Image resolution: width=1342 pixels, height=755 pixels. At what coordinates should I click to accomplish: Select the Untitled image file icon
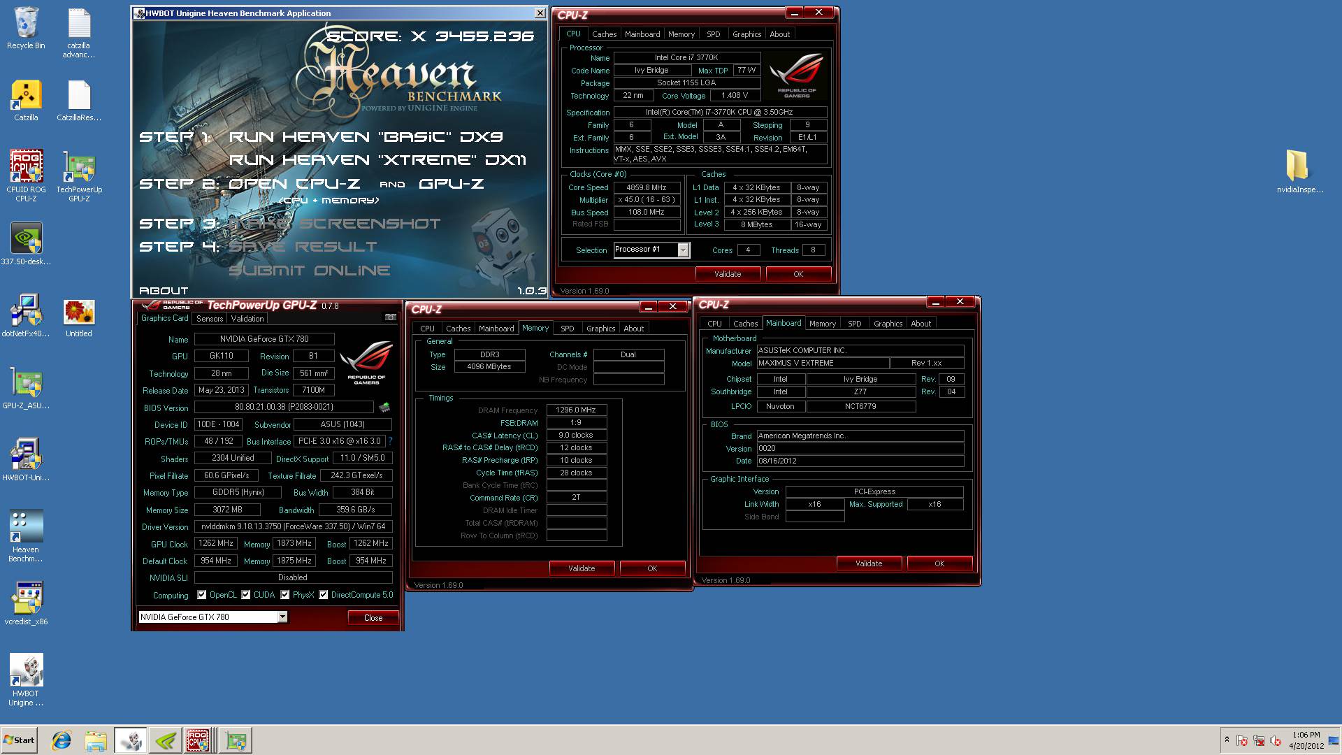[x=79, y=316]
